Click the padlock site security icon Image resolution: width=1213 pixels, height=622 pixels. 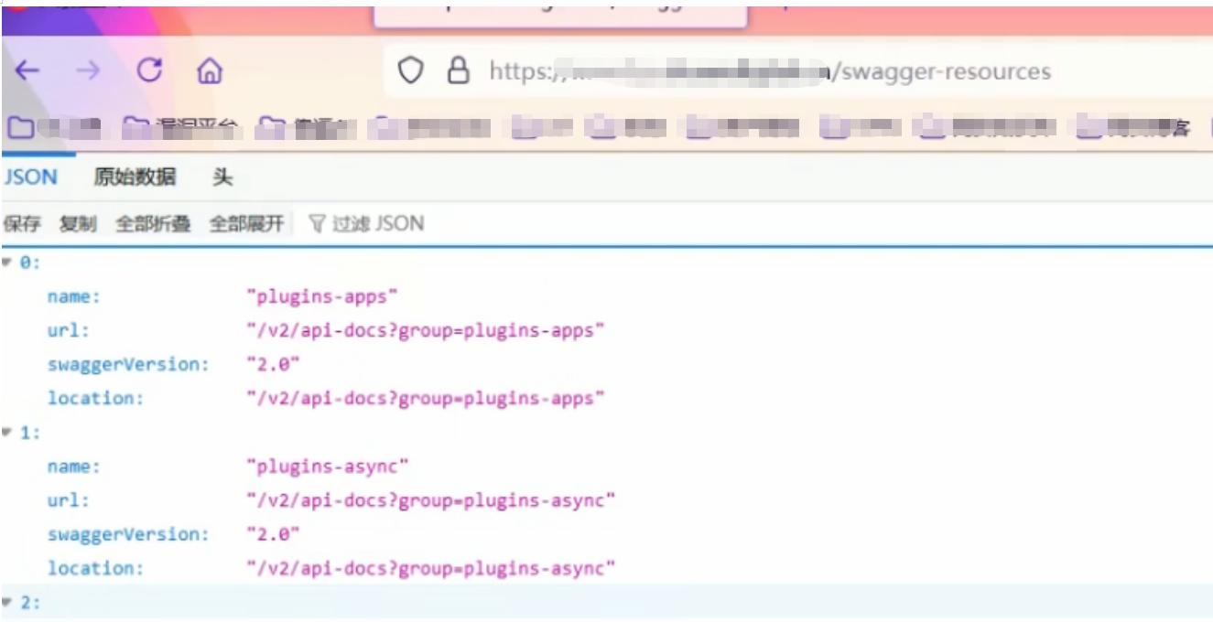coord(458,71)
